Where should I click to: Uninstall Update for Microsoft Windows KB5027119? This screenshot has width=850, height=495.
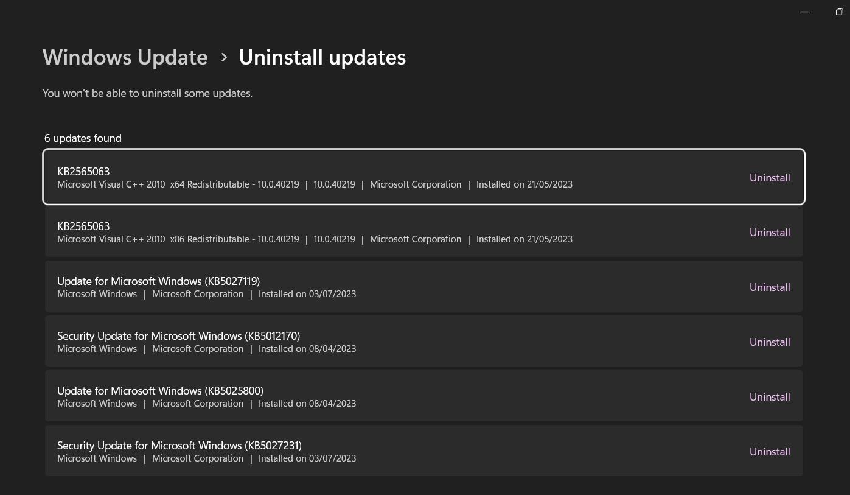click(x=770, y=287)
